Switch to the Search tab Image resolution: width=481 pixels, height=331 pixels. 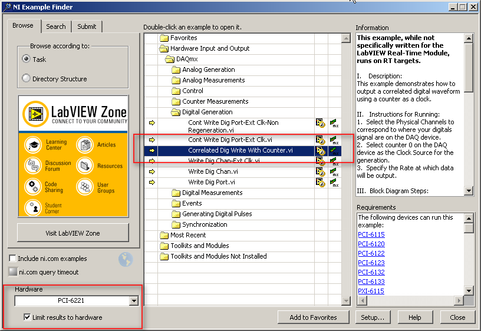coord(56,27)
